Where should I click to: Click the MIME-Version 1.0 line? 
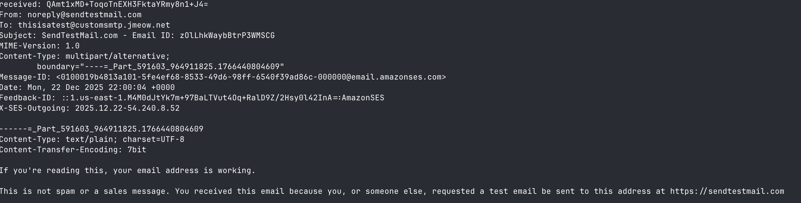click(40, 46)
